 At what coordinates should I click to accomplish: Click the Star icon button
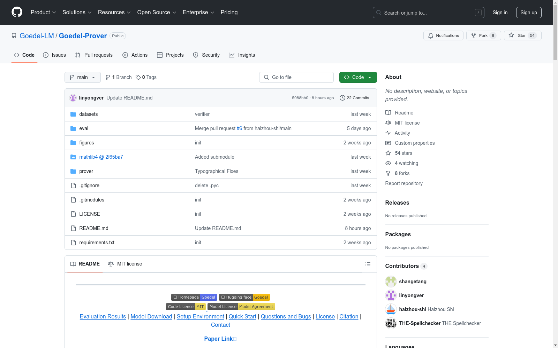511,35
